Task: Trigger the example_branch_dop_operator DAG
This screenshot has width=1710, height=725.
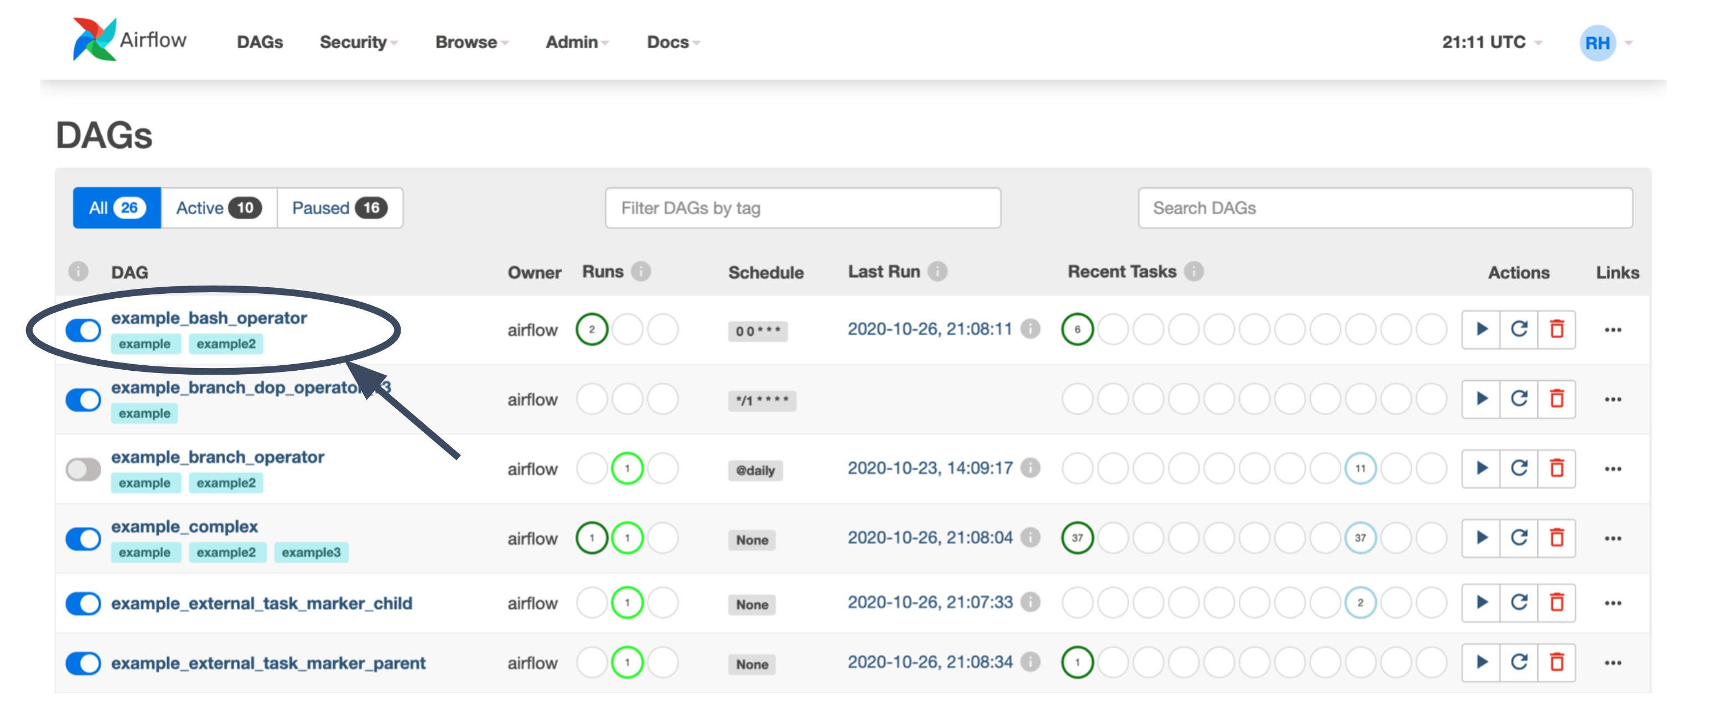Action: coord(1481,399)
